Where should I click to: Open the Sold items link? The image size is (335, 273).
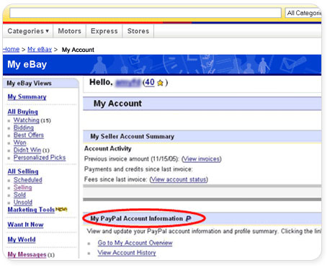pyautogui.click(x=19, y=194)
